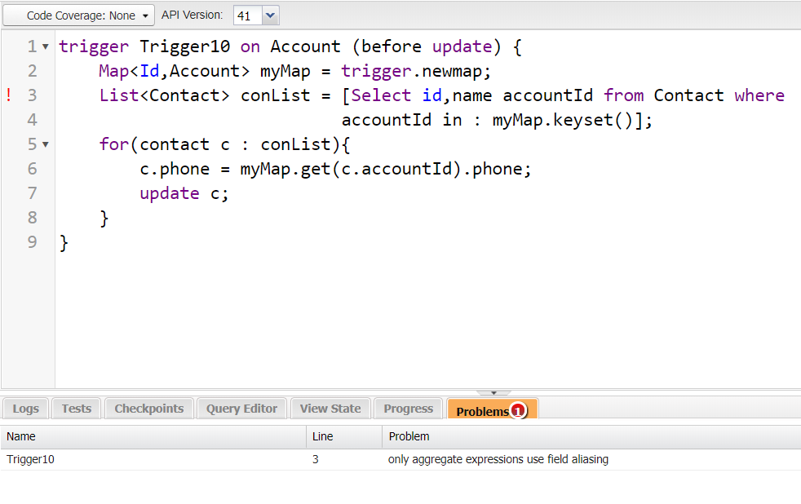Screen dimensions: 801x504
Task: Click the aggregate expressions problem description
Action: 498,459
